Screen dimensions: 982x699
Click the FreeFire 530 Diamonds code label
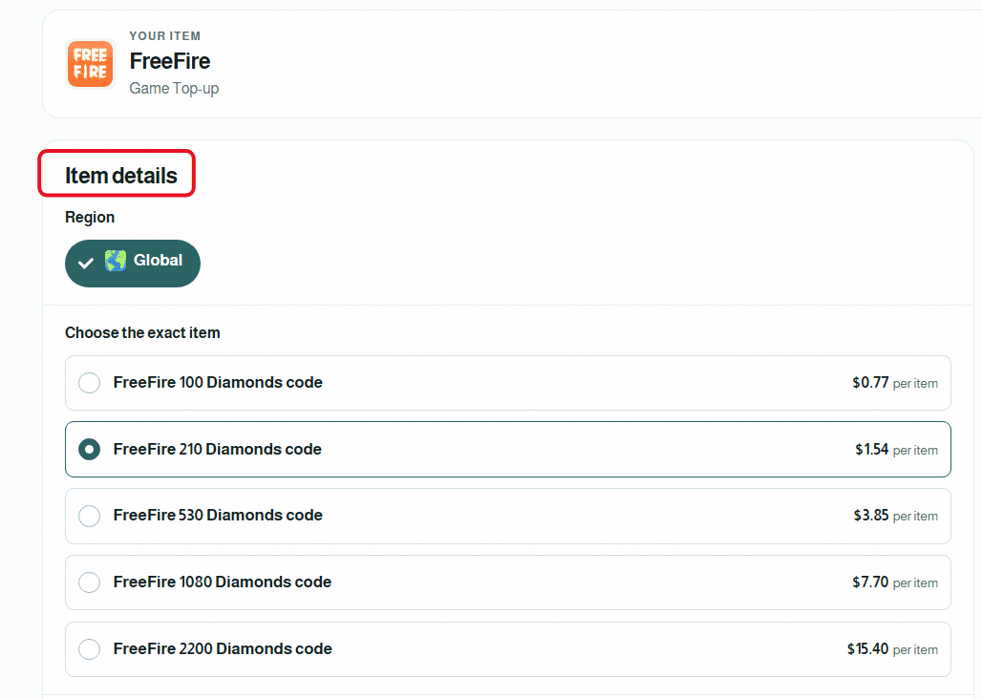point(218,515)
